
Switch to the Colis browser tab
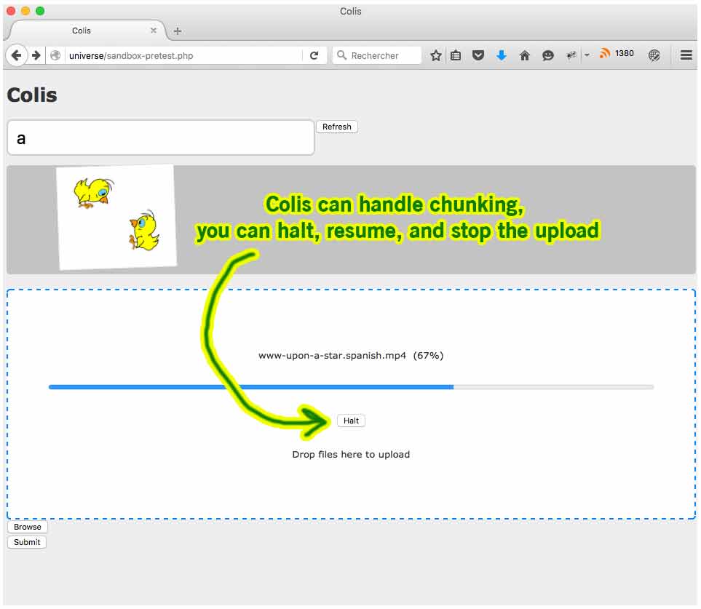pyautogui.click(x=82, y=31)
